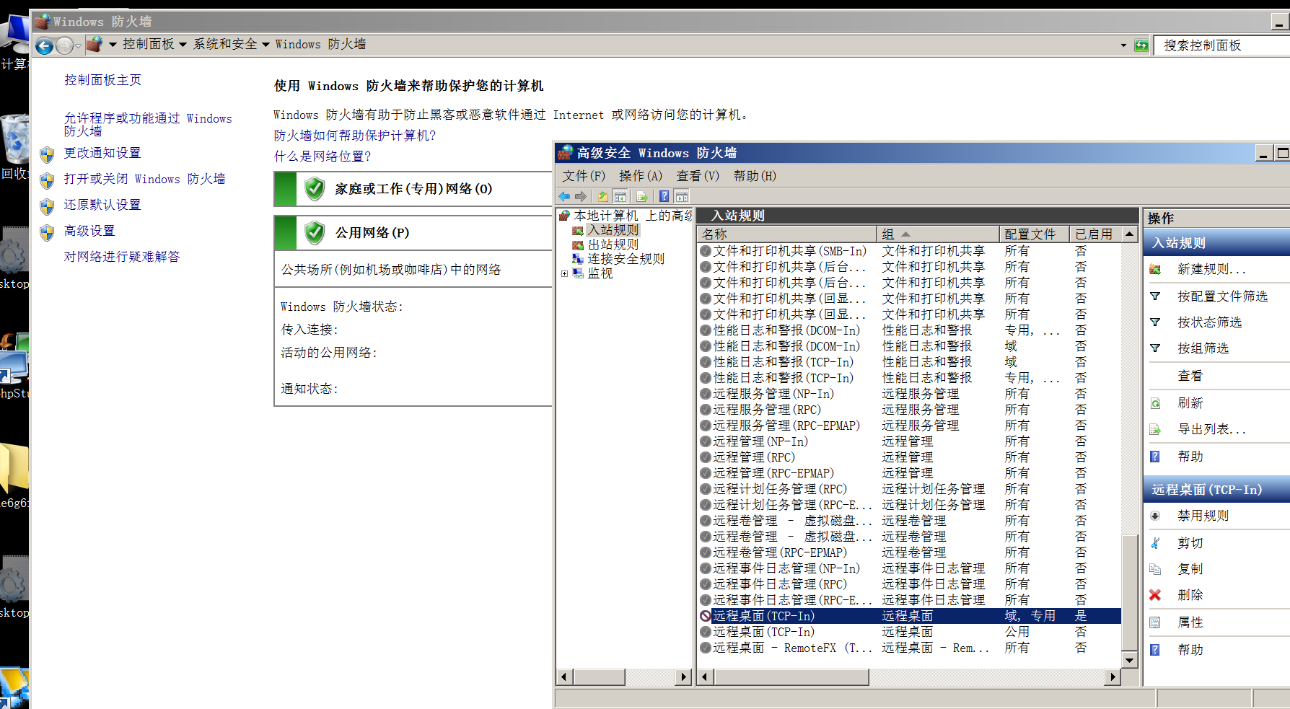Click the 导出列表 icon in actions pane
Viewport: 1290px width, 709px height.
point(1155,429)
